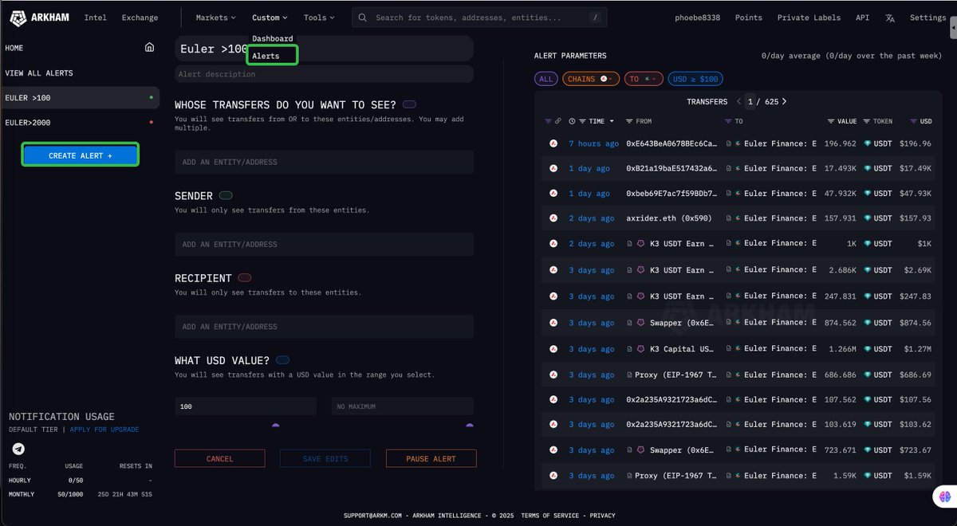Click the contract document icon in the $47.93K row
957x526 pixels.
[x=729, y=193]
